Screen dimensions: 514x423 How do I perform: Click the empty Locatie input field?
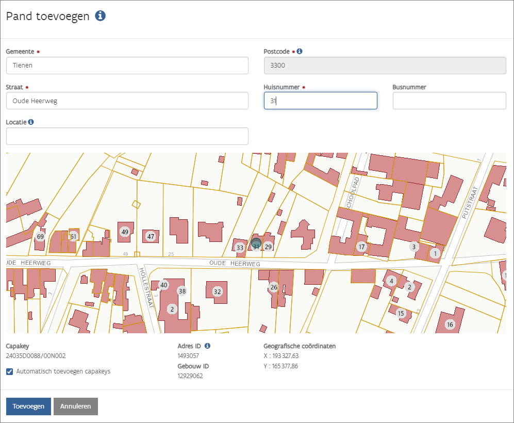click(127, 136)
